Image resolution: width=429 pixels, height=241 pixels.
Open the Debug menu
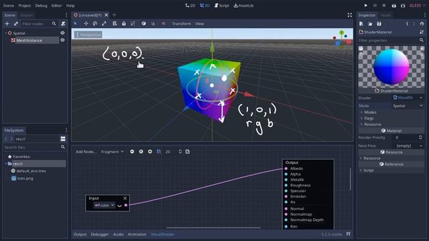tap(41, 5)
